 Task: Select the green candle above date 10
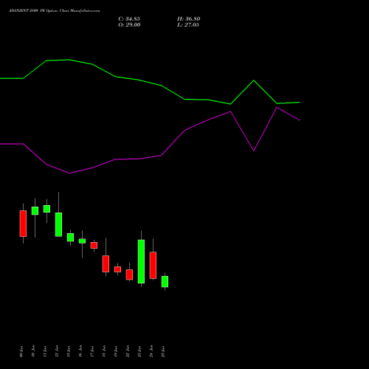click(x=35, y=211)
